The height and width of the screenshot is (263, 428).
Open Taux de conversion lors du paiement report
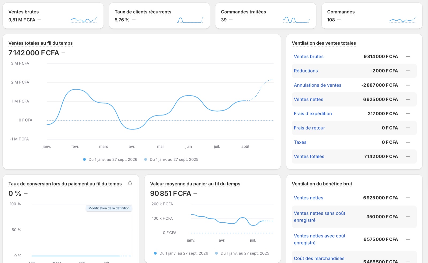(65, 184)
